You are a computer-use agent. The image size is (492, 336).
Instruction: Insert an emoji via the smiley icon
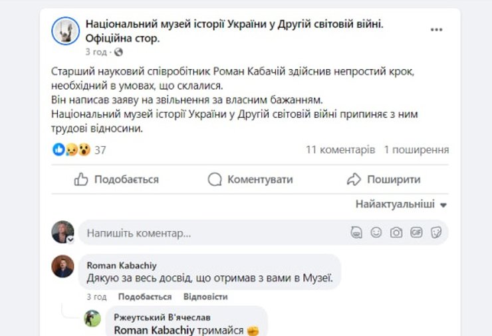pyautogui.click(x=376, y=233)
